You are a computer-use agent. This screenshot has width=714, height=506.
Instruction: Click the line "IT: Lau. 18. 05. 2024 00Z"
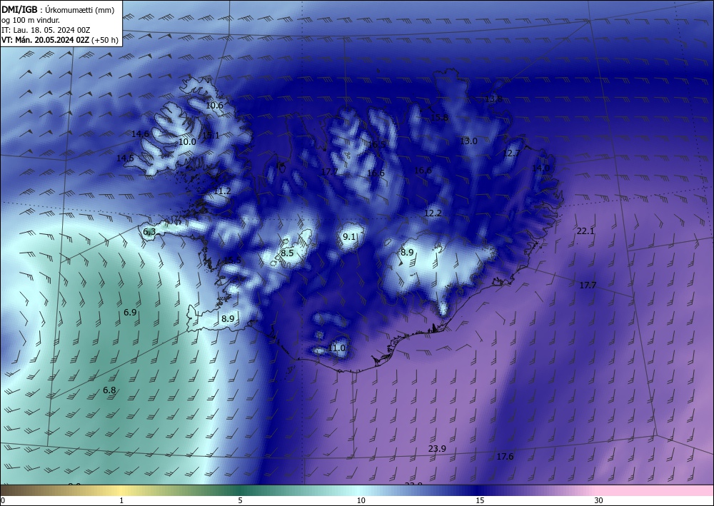click(46, 30)
